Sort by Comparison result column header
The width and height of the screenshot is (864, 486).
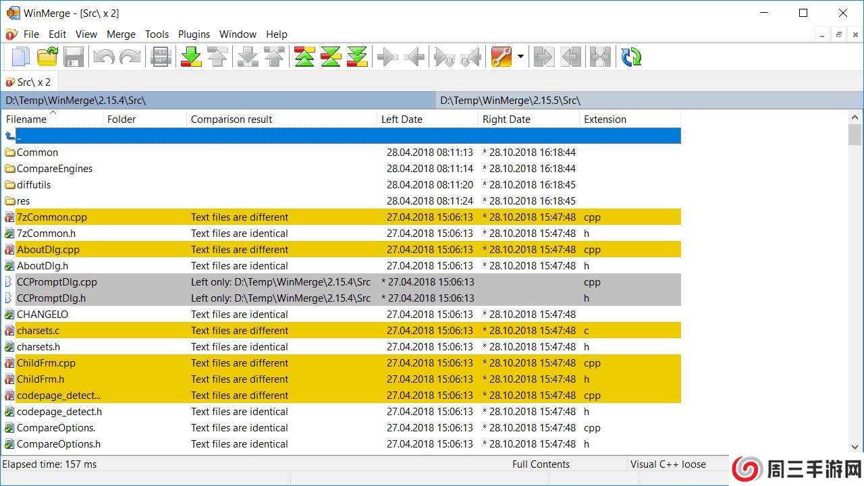point(281,119)
